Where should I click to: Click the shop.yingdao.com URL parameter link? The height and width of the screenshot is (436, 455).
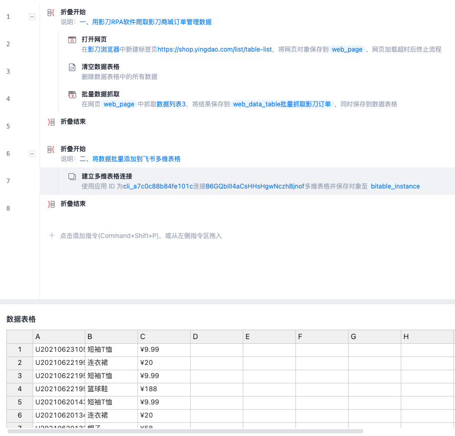[x=215, y=49]
